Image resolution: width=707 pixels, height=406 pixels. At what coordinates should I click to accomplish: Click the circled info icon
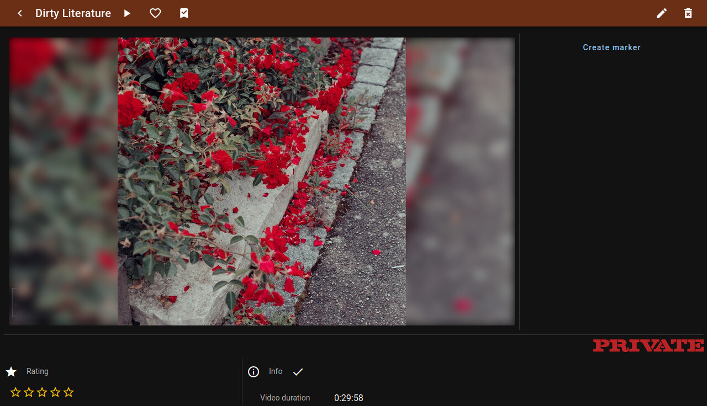click(254, 372)
